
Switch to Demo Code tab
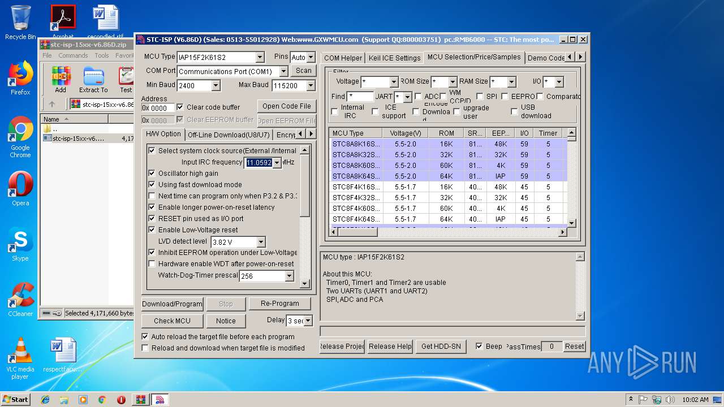[x=546, y=58]
